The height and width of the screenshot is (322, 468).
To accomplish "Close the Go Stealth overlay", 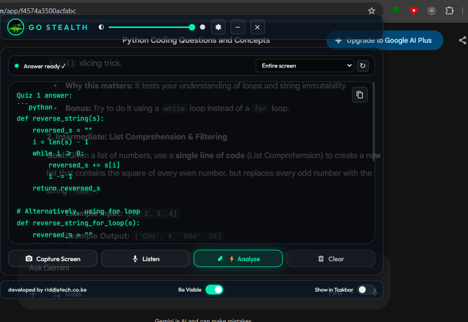I will coord(257,27).
